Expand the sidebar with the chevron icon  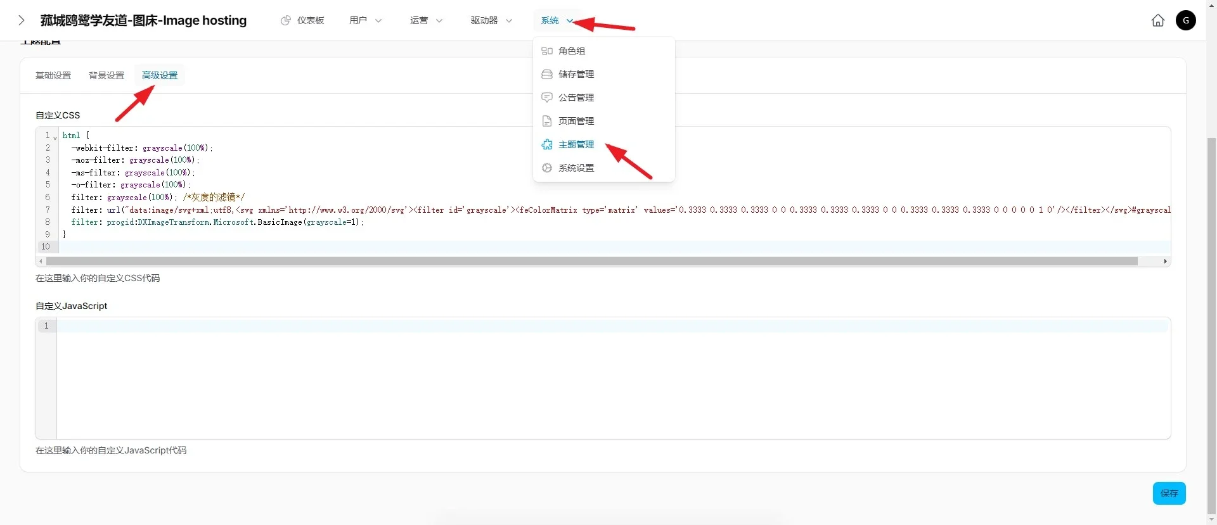22,20
